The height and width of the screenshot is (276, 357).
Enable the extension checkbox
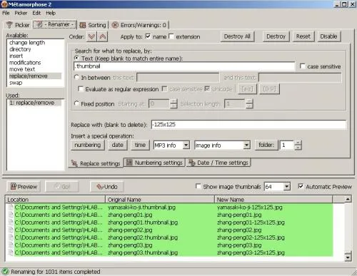pyautogui.click(x=171, y=36)
